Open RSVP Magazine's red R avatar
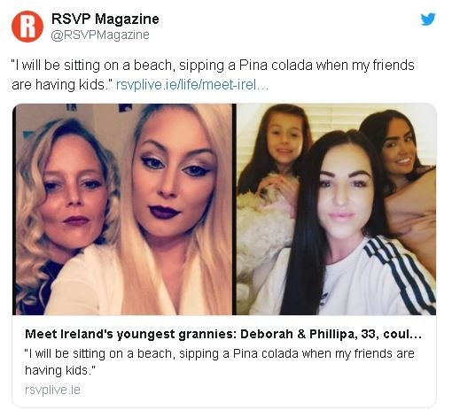 click(27, 27)
